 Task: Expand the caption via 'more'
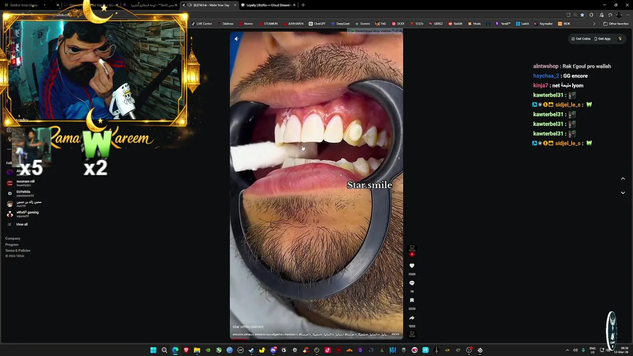pyautogui.click(x=395, y=334)
